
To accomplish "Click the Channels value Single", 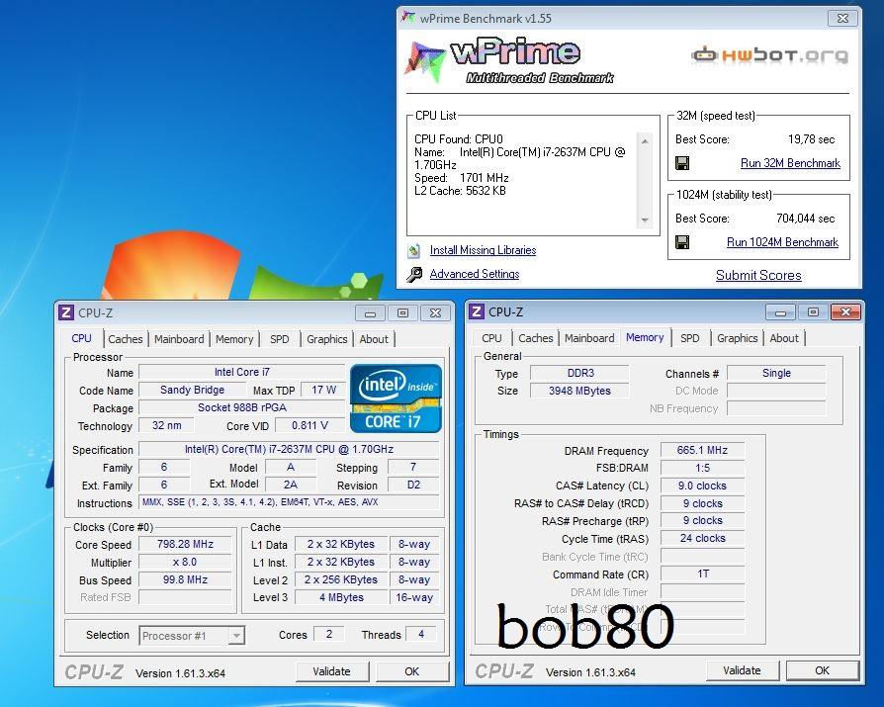I will (776, 373).
